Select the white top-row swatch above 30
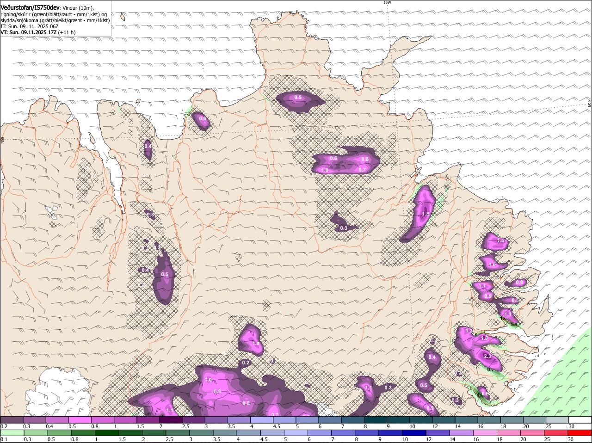592x443 pixels. click(x=580, y=420)
